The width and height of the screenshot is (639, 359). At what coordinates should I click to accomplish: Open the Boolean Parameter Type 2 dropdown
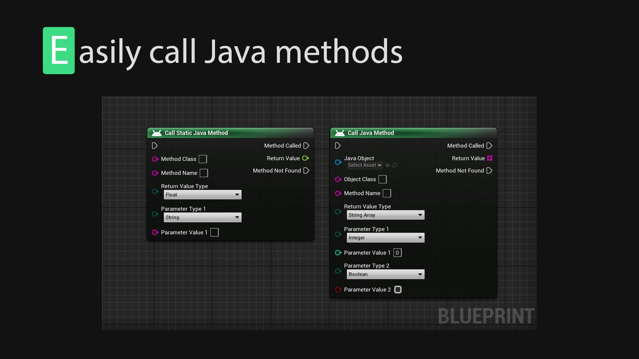(x=385, y=274)
